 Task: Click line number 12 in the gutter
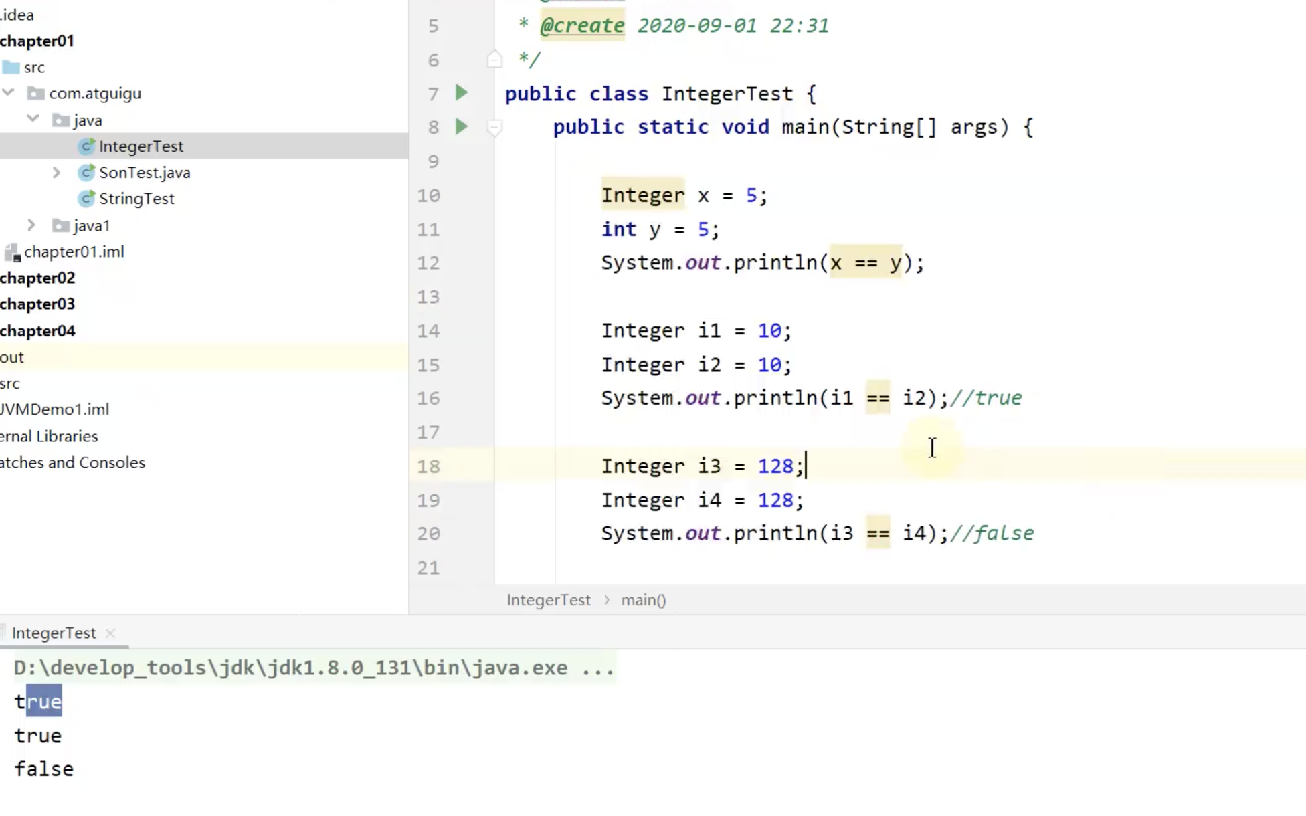point(428,263)
